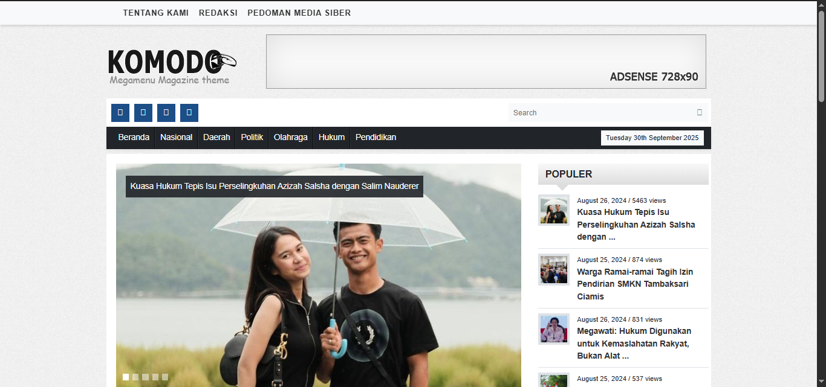The image size is (826, 387).
Task: Click the second blue social icon button
Action: [143, 113]
